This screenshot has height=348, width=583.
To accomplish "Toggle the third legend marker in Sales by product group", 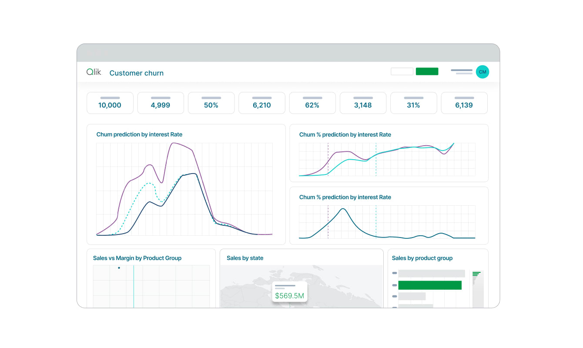I will pos(394,296).
